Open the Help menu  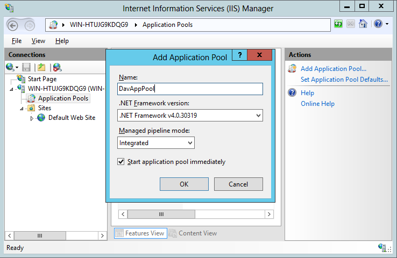pyautogui.click(x=62, y=41)
